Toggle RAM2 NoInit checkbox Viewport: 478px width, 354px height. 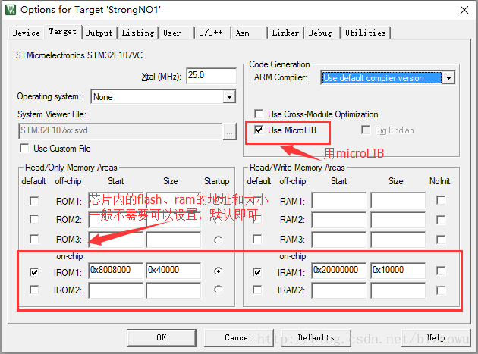(x=441, y=220)
